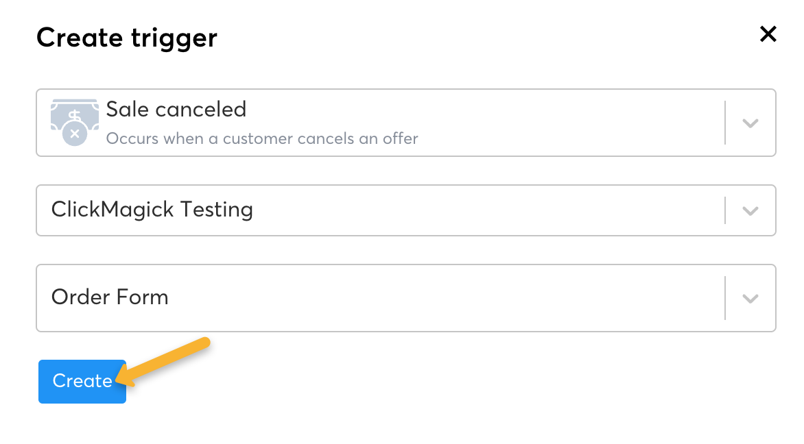Open the ClickMagick Testing chevron arrow
Screen dimensions: 804x444
(750, 210)
